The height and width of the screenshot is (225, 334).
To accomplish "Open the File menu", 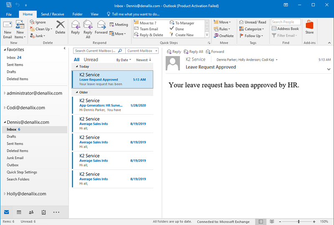I will pos(9,14).
